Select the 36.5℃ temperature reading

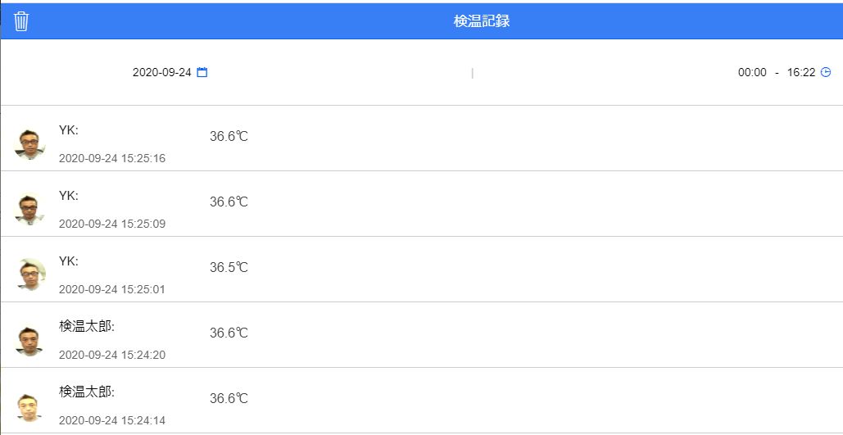229,267
